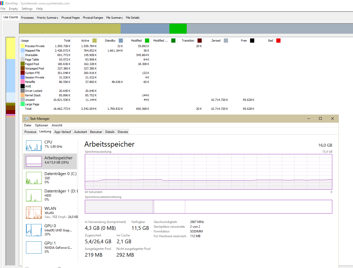Click the Zeroed gray swatch
Image resolution: width=353 pixels, height=268 pixels.
click(226, 41)
